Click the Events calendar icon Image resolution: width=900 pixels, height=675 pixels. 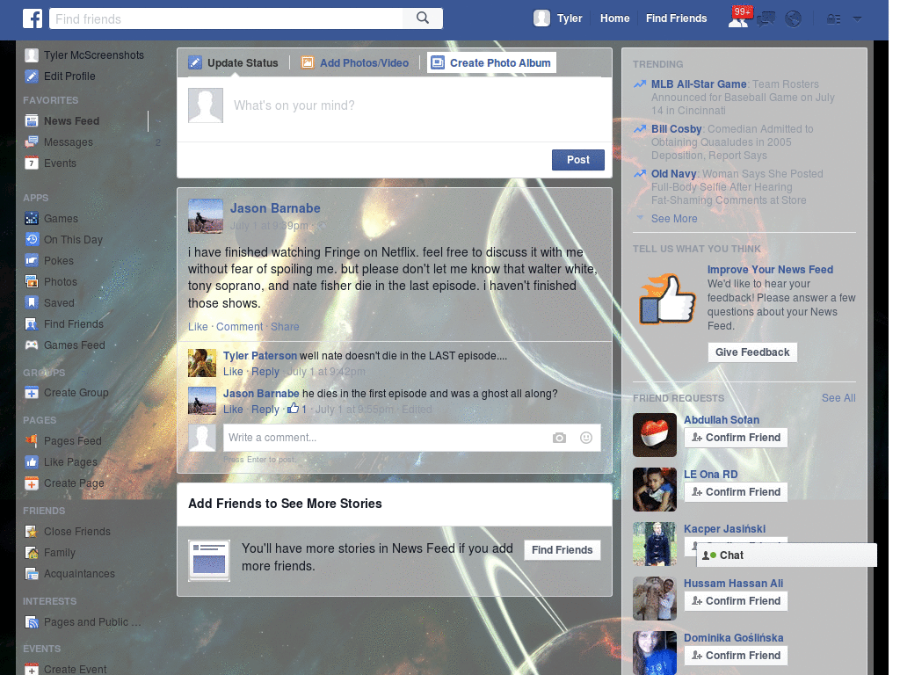pos(32,163)
